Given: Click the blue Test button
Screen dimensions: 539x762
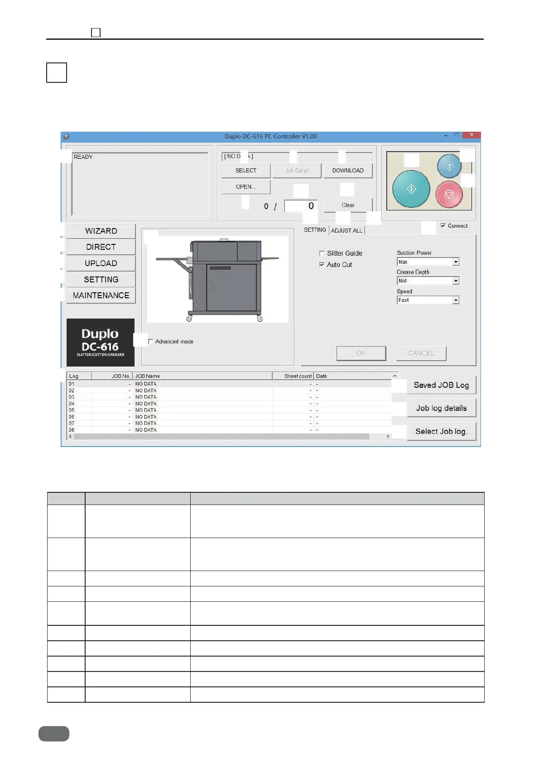Looking at the screenshot, I should 449,166.
